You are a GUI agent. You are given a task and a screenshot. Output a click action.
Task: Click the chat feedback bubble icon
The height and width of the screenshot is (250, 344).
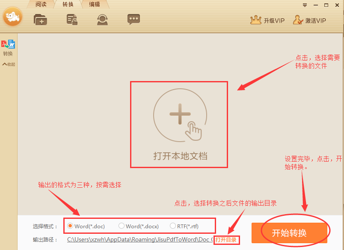pyautogui.click(x=133, y=19)
